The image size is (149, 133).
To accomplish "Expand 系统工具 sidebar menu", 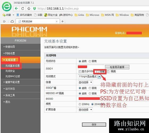I will pyautogui.click(x=9, y=95).
